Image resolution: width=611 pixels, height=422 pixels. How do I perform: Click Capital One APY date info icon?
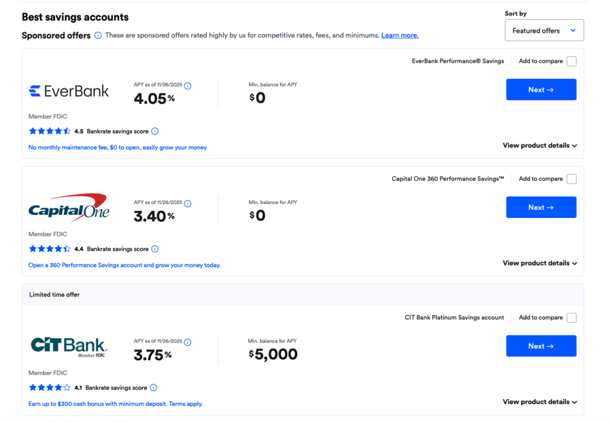[x=187, y=204]
